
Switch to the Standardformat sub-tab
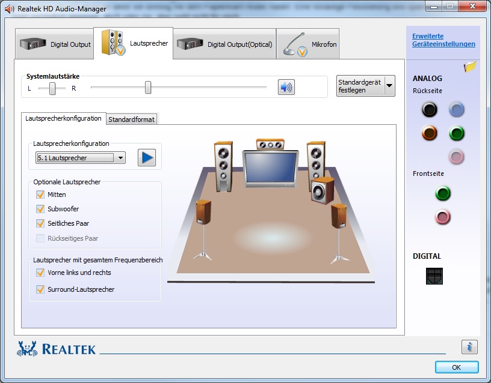[x=132, y=119]
